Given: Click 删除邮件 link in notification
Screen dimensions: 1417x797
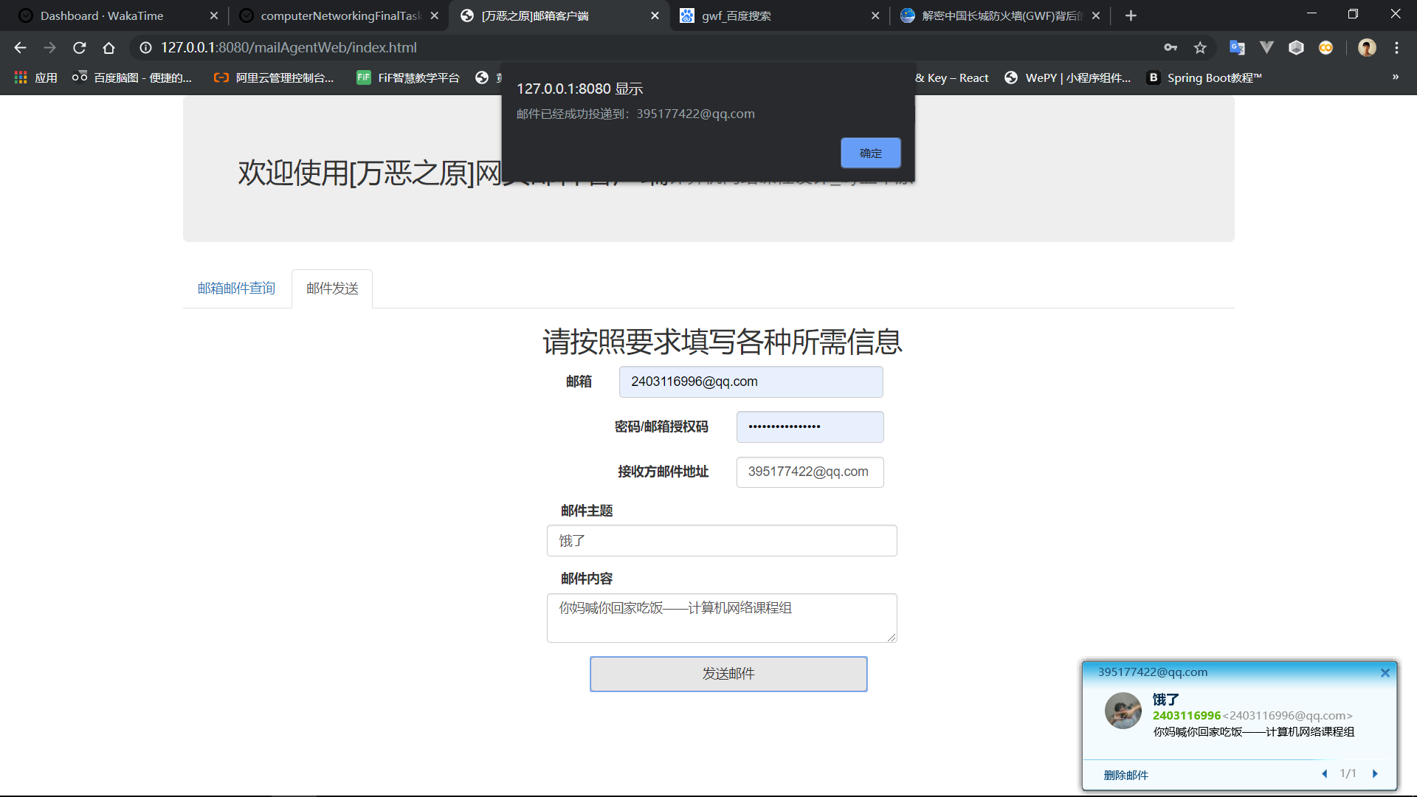Looking at the screenshot, I should point(1125,775).
